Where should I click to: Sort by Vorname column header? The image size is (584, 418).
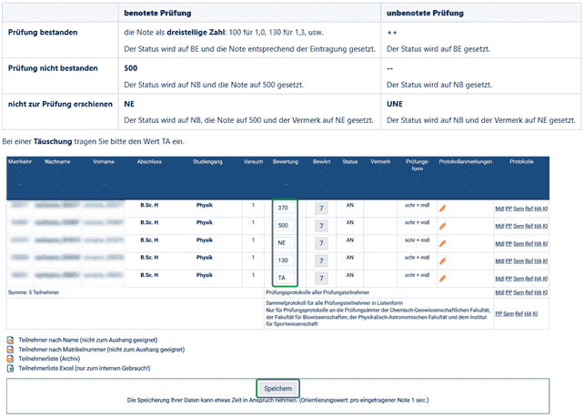tap(104, 162)
